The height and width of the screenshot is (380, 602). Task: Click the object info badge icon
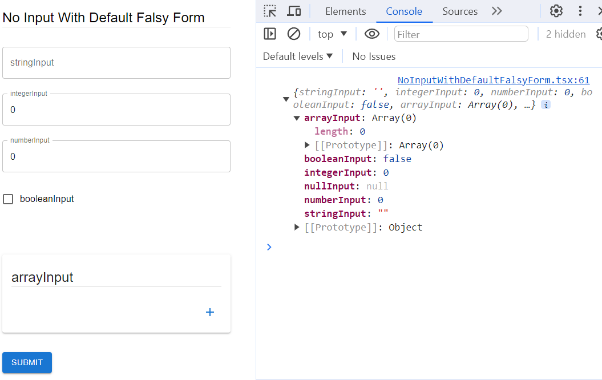click(x=546, y=105)
